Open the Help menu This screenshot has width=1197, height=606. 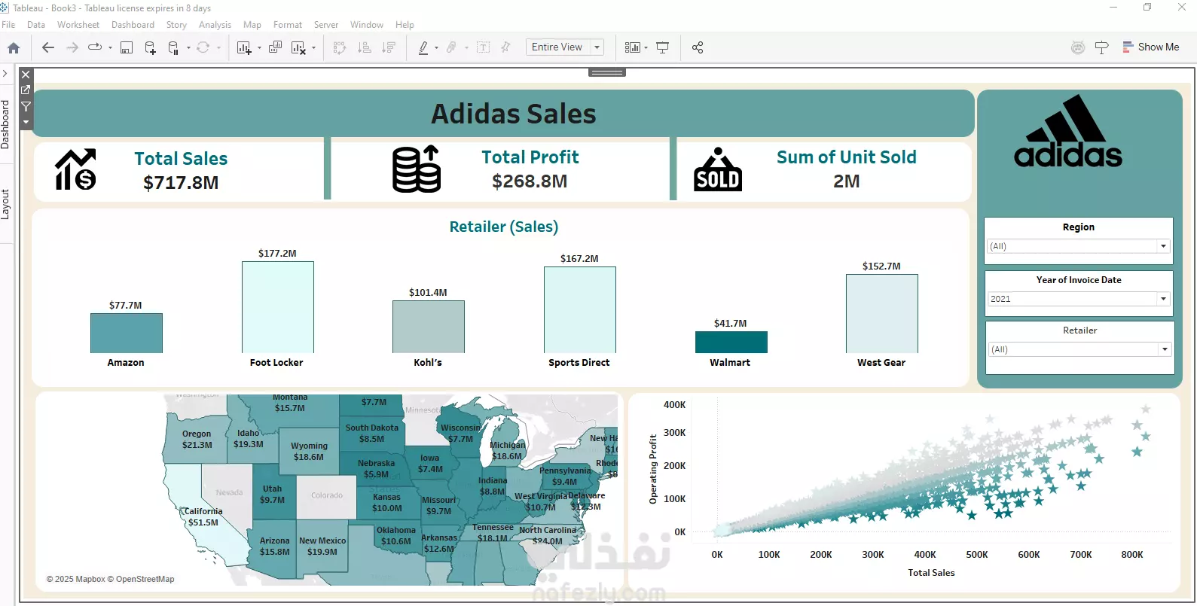405,25
